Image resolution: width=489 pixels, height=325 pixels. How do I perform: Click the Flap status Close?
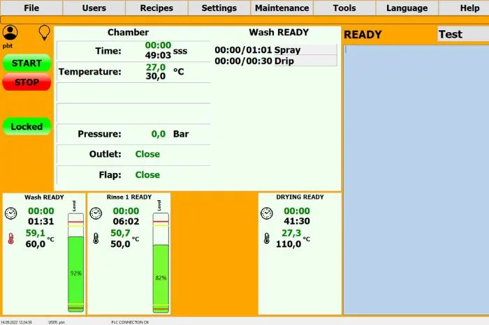coord(147,174)
